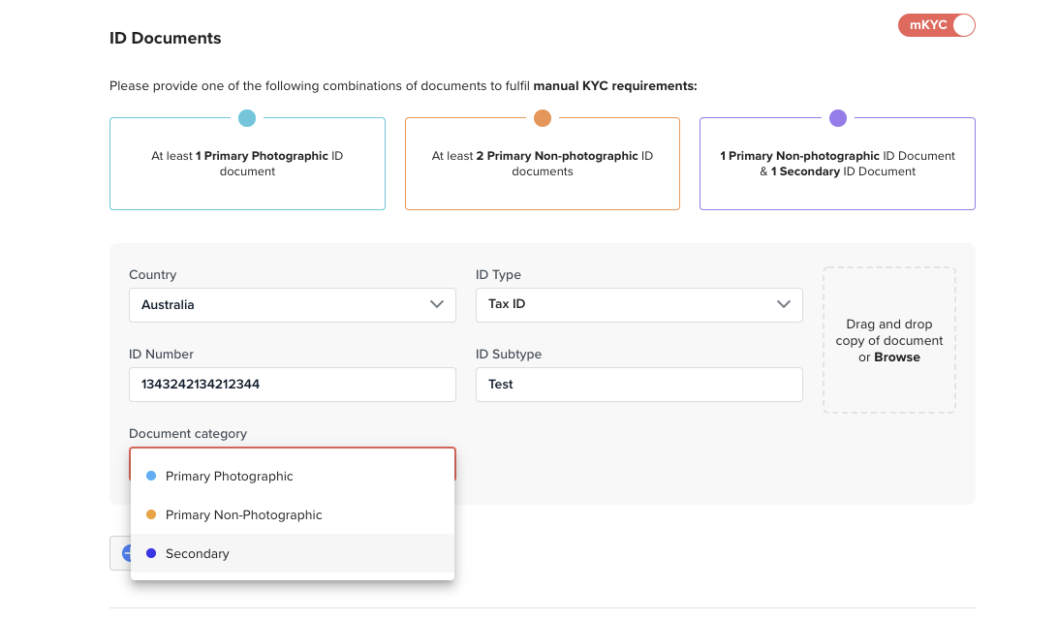Focus the ID Number input field
The height and width of the screenshot is (620, 1058).
(x=292, y=384)
